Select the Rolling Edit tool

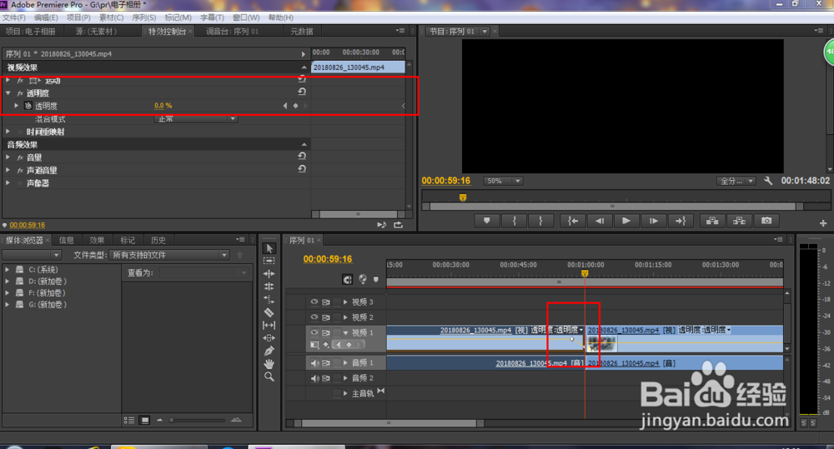[269, 287]
